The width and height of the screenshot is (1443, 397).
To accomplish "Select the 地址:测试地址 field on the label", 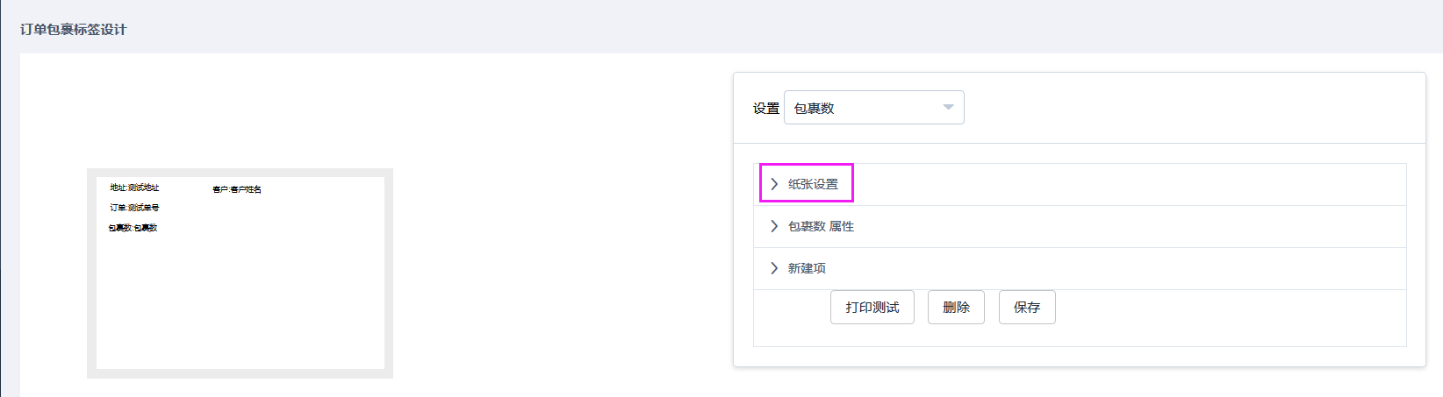I will 134,188.
